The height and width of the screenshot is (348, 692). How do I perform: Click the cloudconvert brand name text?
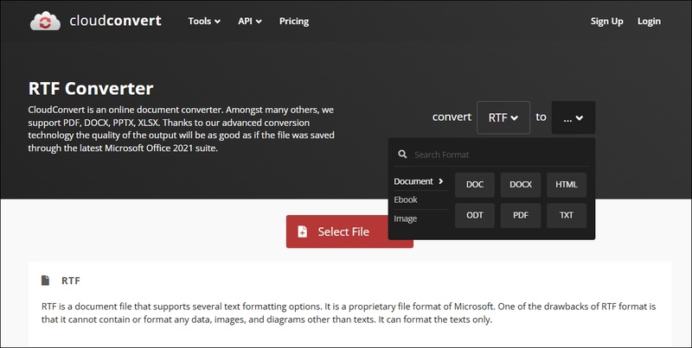tap(115, 21)
